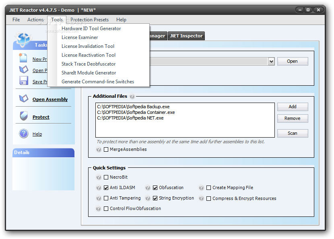Click the help icon next to Additional Files
The image size is (334, 239).
[132, 97]
